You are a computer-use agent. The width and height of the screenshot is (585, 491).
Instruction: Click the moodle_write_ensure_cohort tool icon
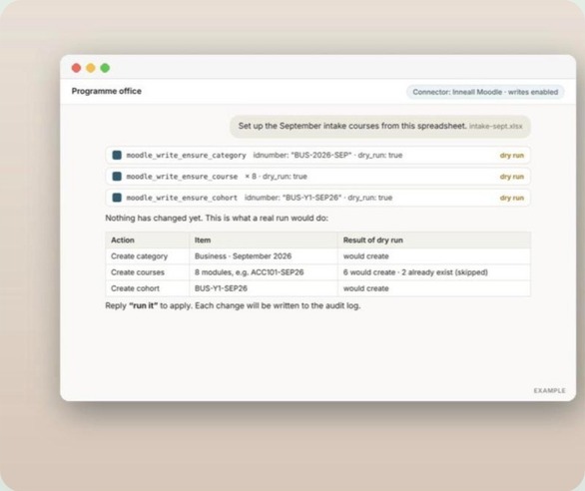[117, 198]
